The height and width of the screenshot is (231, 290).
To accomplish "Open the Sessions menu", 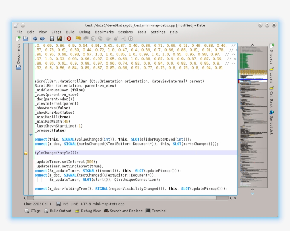I will 126,32.
